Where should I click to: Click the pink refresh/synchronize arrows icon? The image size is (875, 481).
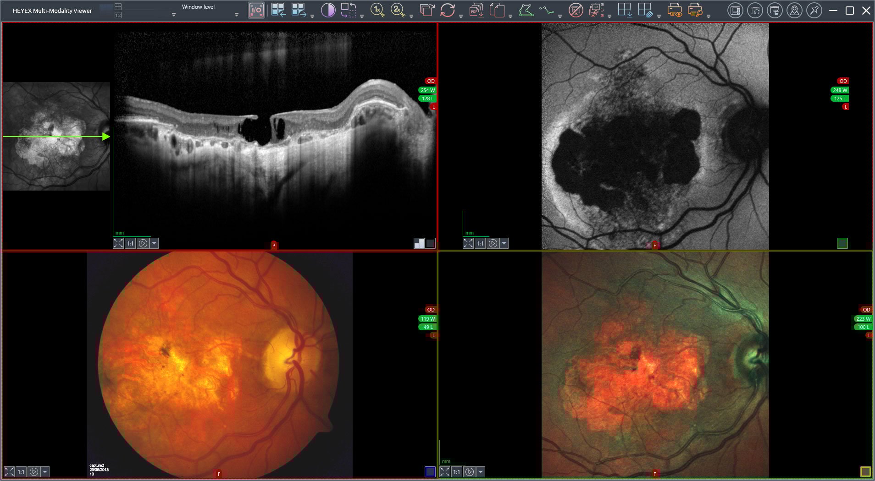[447, 10]
